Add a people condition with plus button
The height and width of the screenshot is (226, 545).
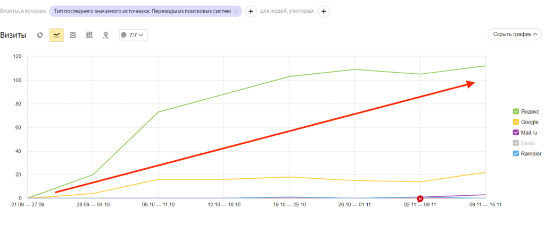[x=324, y=12]
